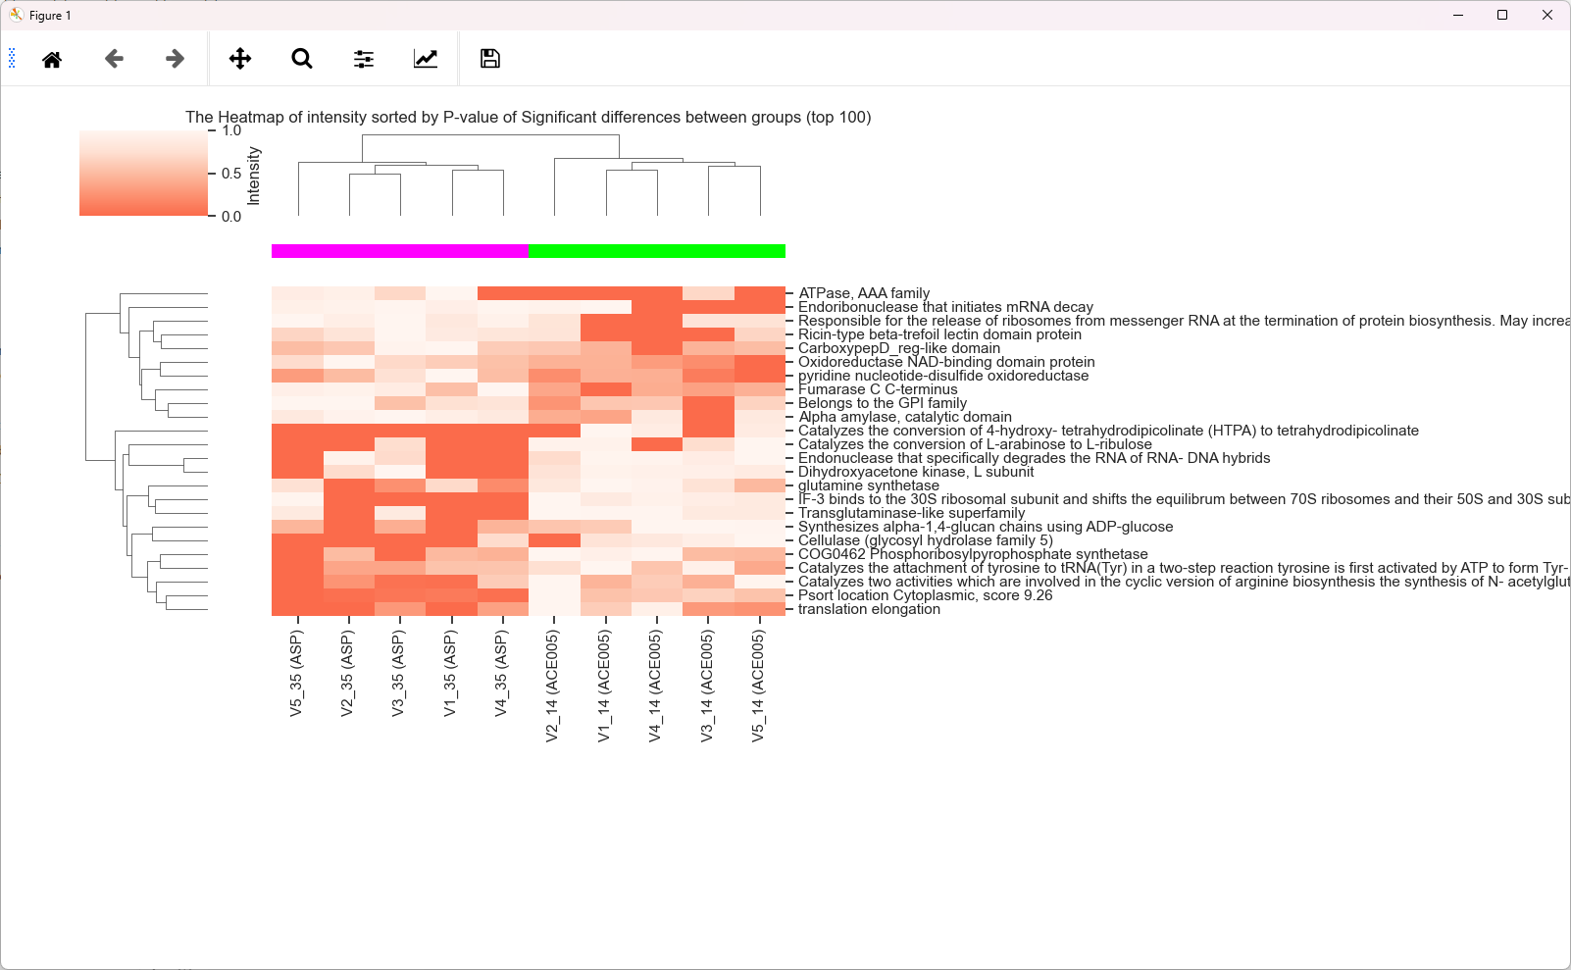Click the V4_14 (ACE005) column label

656,686
